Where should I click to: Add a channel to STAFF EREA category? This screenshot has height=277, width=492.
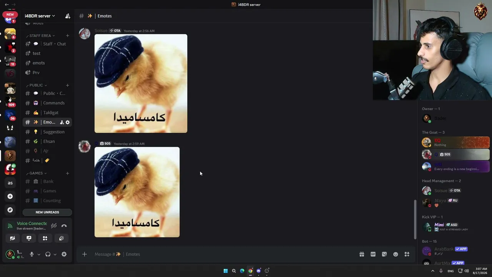[67, 36]
